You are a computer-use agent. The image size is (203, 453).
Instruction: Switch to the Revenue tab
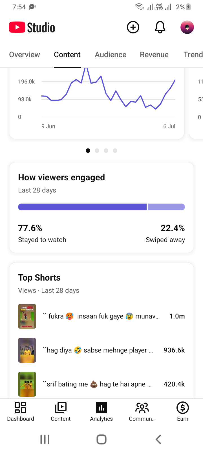click(x=154, y=55)
